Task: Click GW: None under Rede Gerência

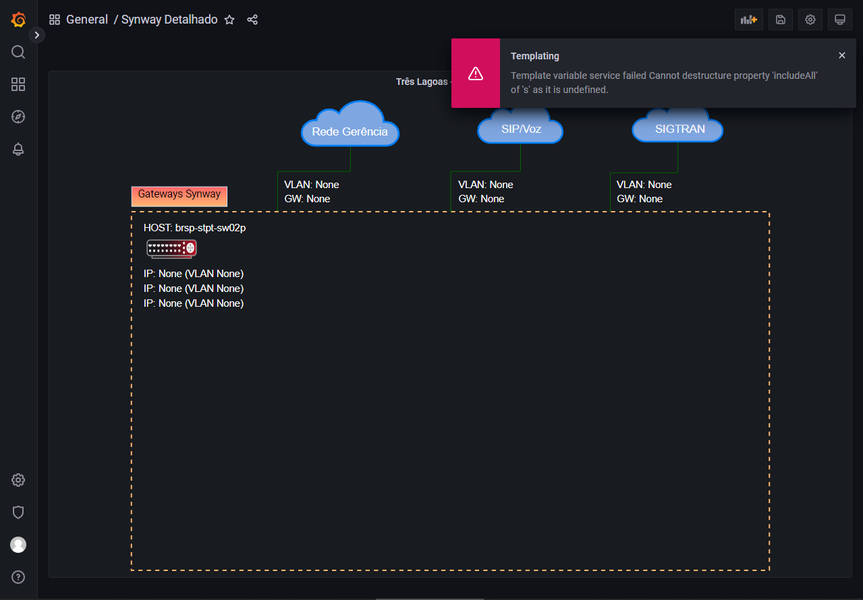Action: coord(308,199)
